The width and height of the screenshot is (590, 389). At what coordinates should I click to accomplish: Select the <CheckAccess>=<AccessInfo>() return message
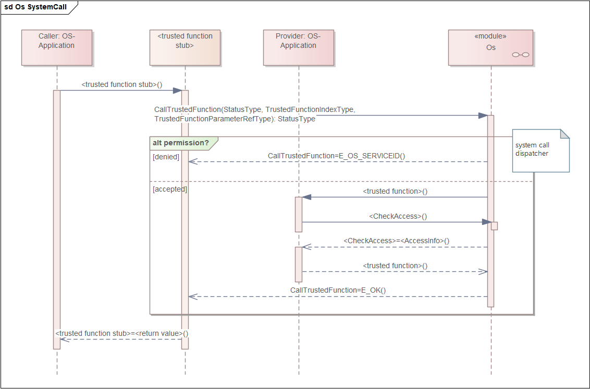(396, 241)
